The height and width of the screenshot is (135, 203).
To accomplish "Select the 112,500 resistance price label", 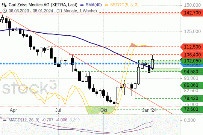I will [x=192, y=47].
